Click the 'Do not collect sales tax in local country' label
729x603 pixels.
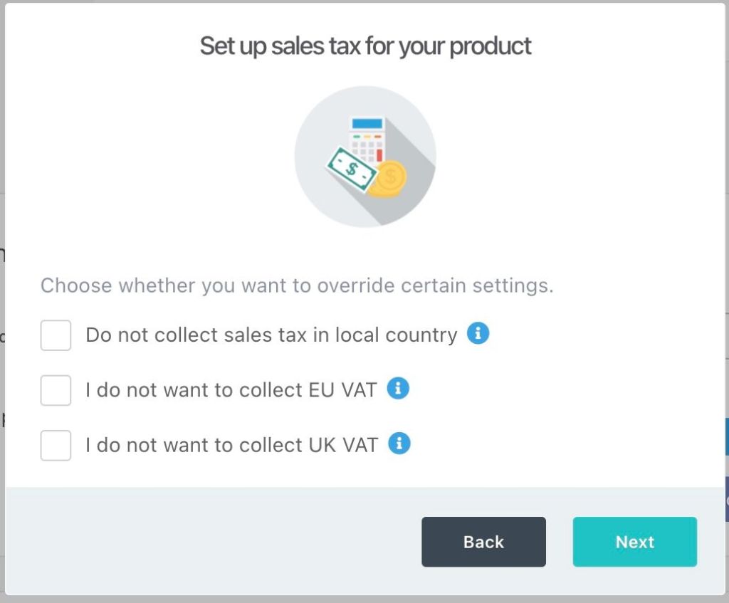click(x=271, y=335)
